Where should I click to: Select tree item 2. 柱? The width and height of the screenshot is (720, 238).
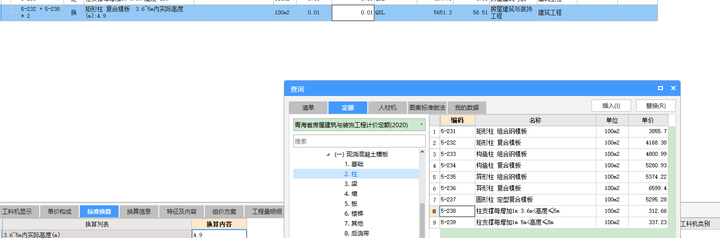pyautogui.click(x=351, y=174)
